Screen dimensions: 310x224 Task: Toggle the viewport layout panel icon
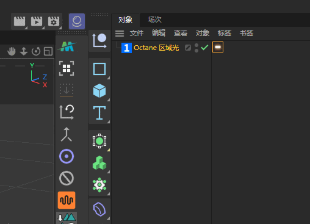click(48, 51)
